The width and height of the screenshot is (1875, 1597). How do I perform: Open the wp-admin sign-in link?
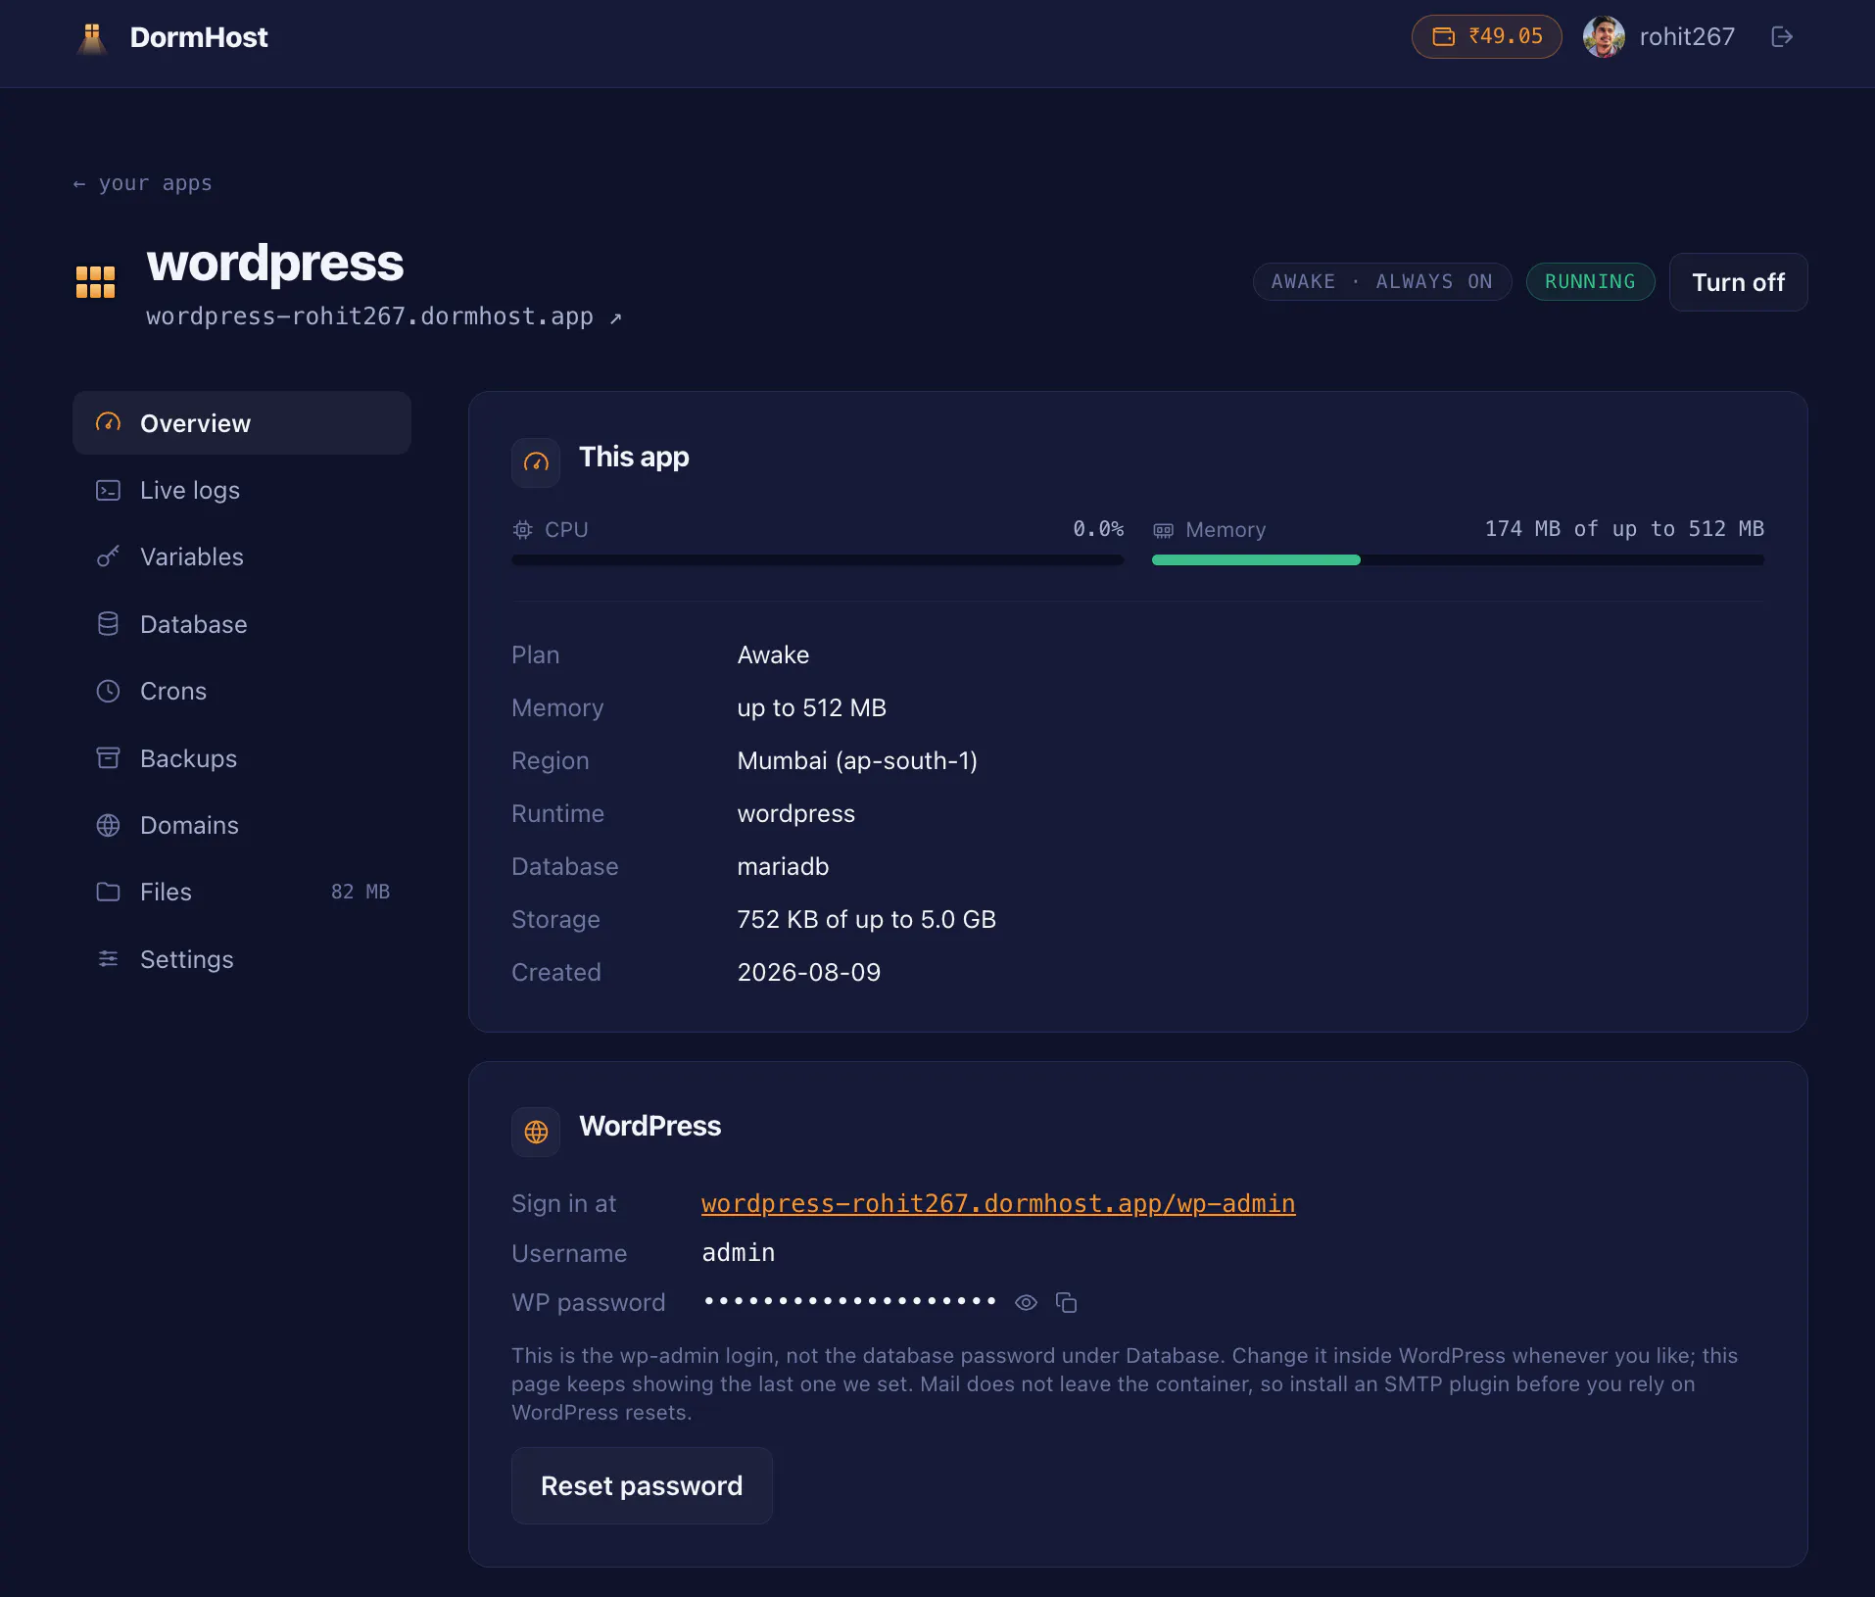(x=998, y=1203)
